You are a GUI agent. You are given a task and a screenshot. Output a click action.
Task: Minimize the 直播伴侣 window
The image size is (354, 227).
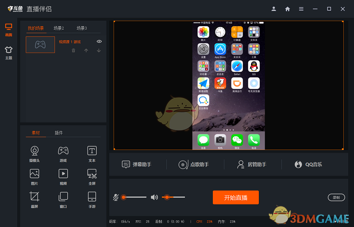pos(315,9)
